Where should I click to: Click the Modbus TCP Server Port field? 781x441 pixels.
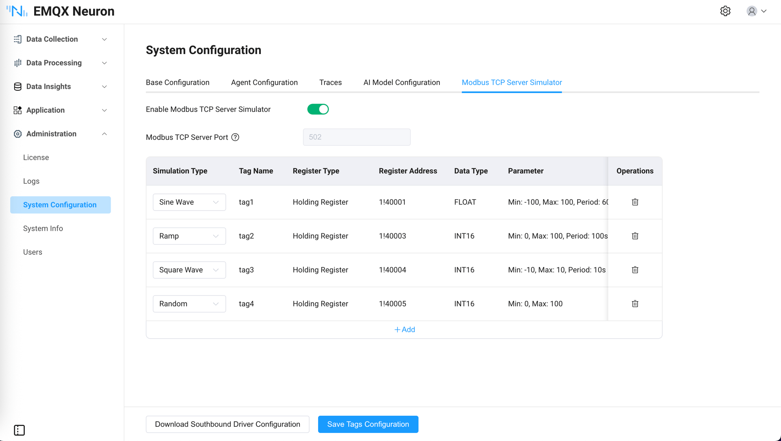[356, 137]
